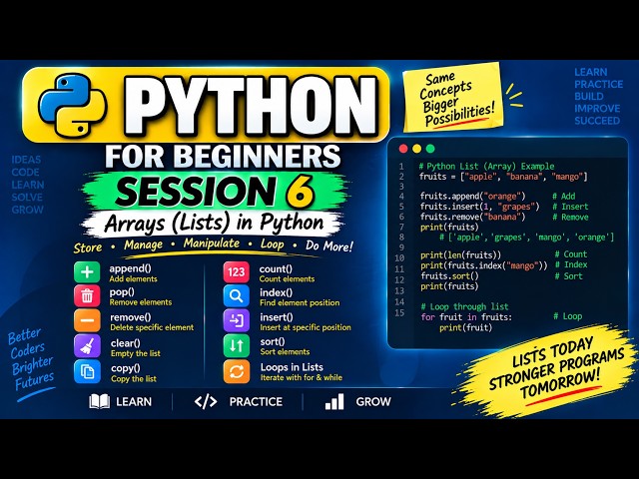The image size is (639, 479).
Task: Click the 'Find element position' description
Action: pos(300,302)
